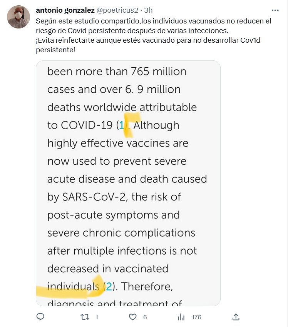
Task: Click antonio gonzalez's profile avatar
Action: pos(18,17)
